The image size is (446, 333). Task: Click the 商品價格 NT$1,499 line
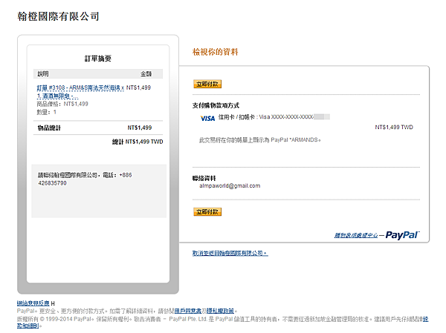[62, 104]
